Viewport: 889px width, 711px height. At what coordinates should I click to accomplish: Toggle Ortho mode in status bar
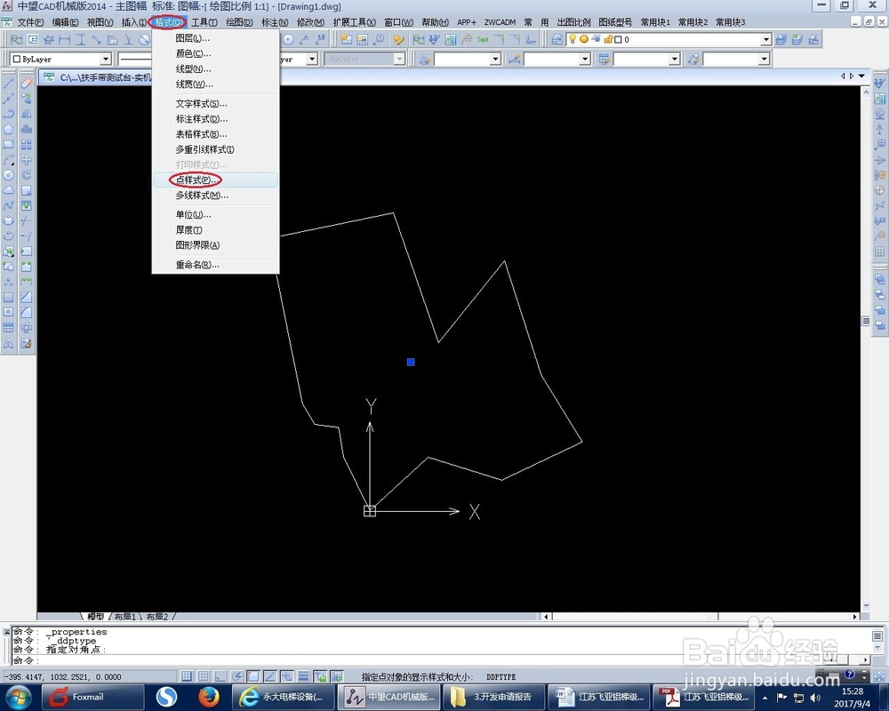pos(220,676)
